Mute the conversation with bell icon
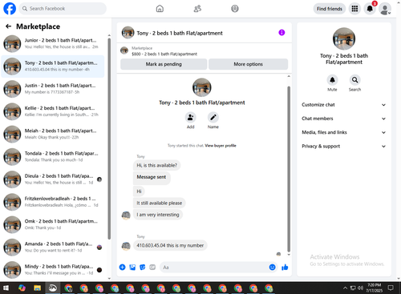Viewport: 401px width, 294px height. [332, 80]
